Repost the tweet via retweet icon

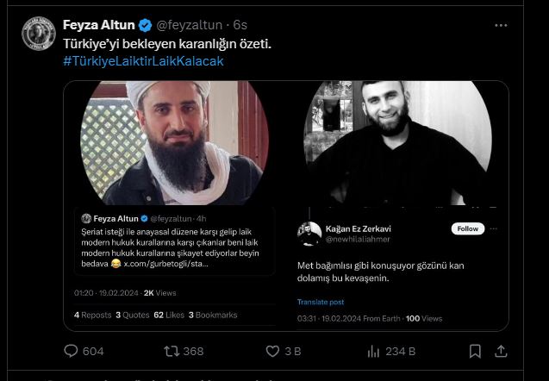click(x=172, y=352)
